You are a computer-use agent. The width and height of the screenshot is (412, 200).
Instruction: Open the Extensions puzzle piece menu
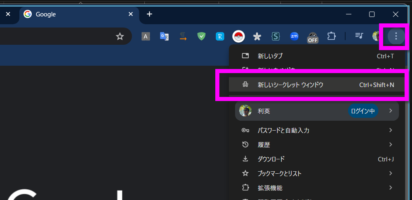coord(331,37)
